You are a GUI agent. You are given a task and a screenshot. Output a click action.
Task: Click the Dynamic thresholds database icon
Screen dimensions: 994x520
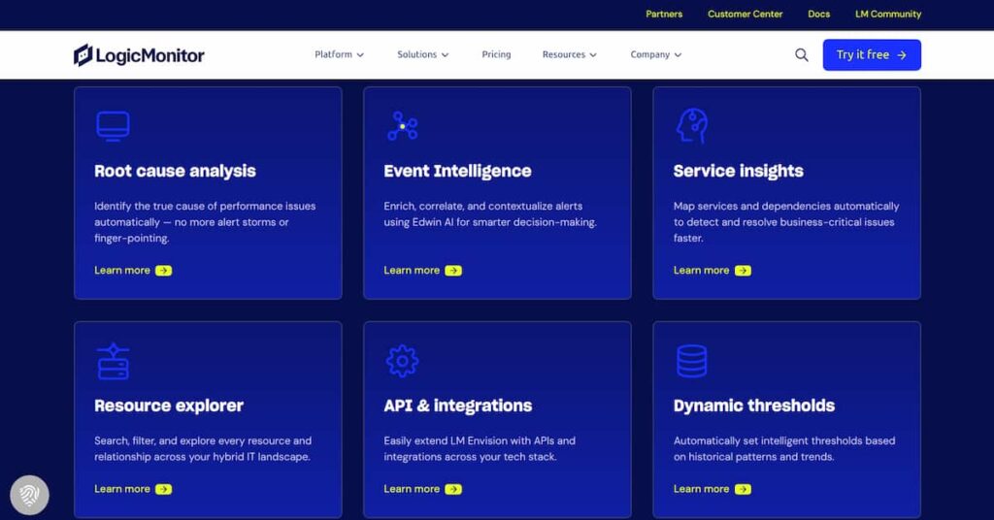691,361
